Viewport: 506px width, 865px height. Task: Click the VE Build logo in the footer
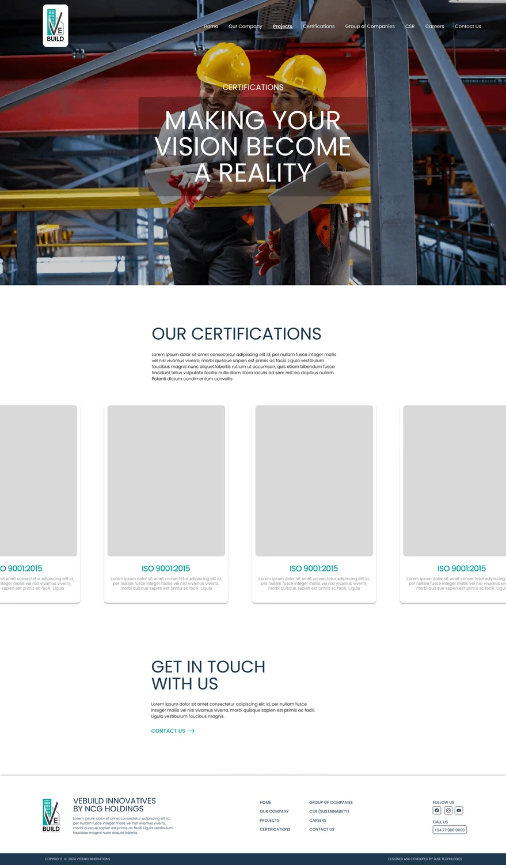51,815
